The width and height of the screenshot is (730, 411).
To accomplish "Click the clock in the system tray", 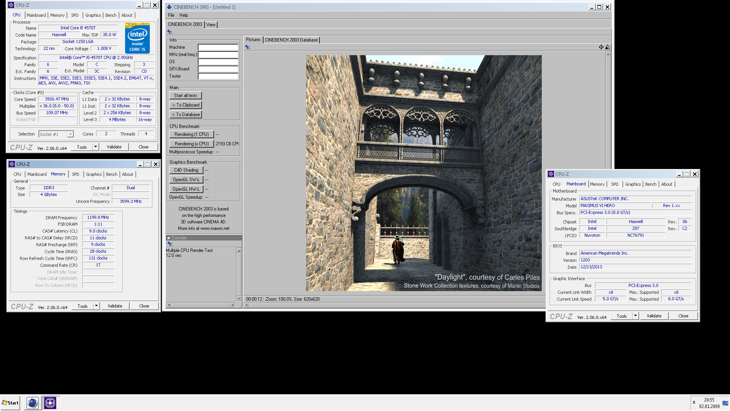I will (709, 403).
